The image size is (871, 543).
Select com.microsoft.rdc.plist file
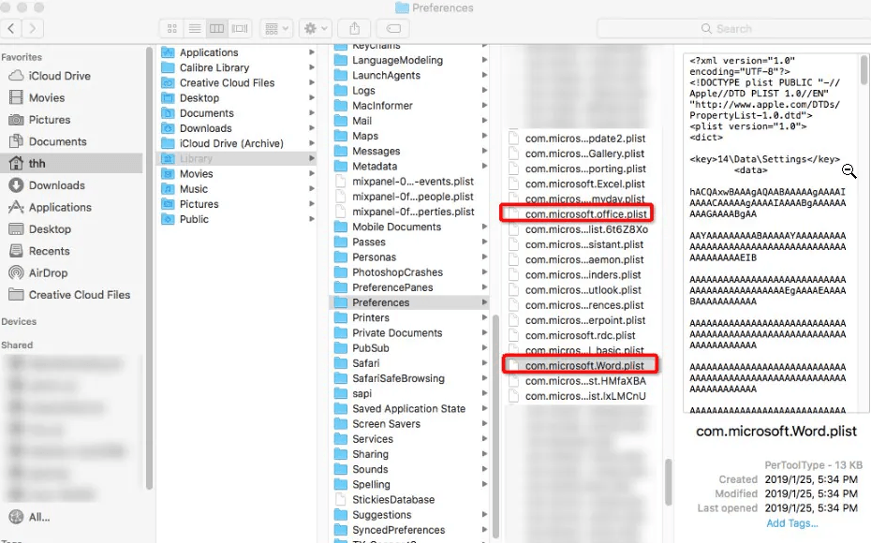pos(578,335)
